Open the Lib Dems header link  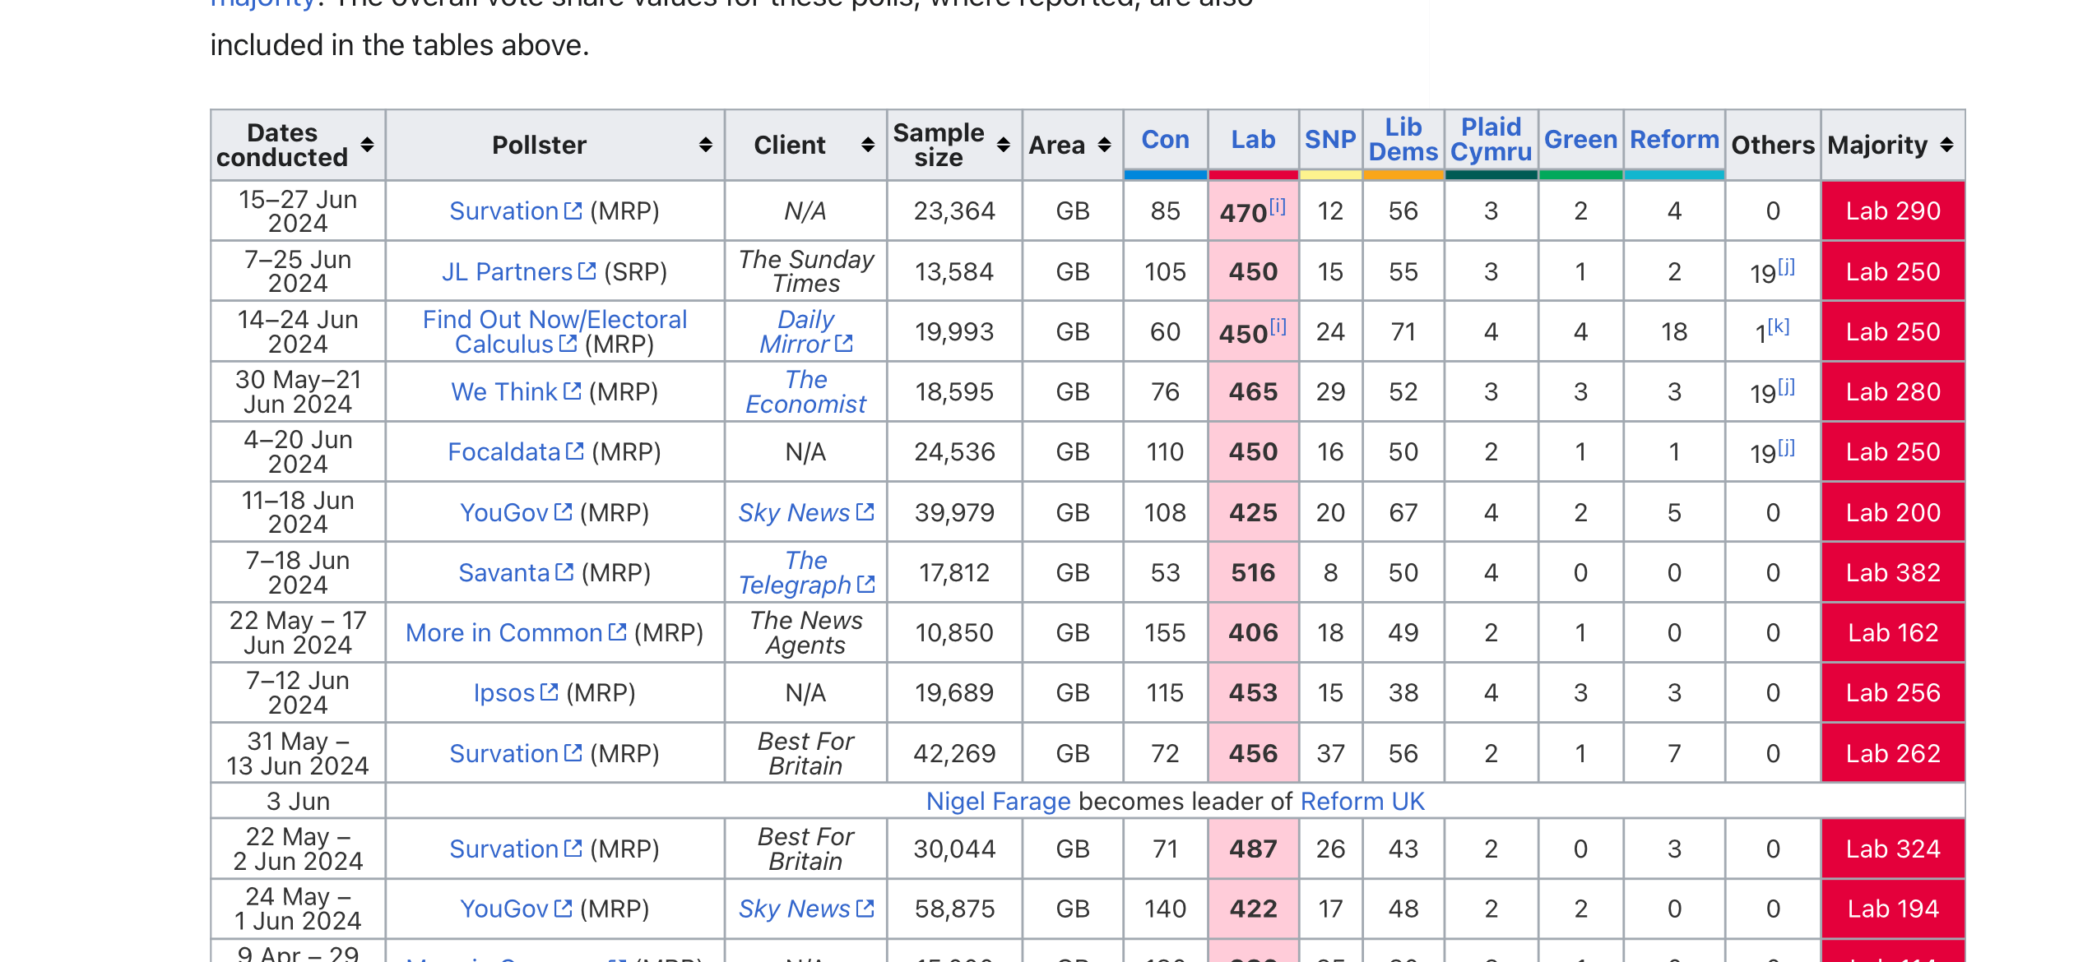pos(1403,139)
